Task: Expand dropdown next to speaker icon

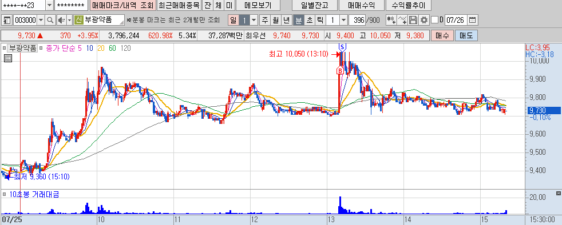Action: tap(69, 20)
